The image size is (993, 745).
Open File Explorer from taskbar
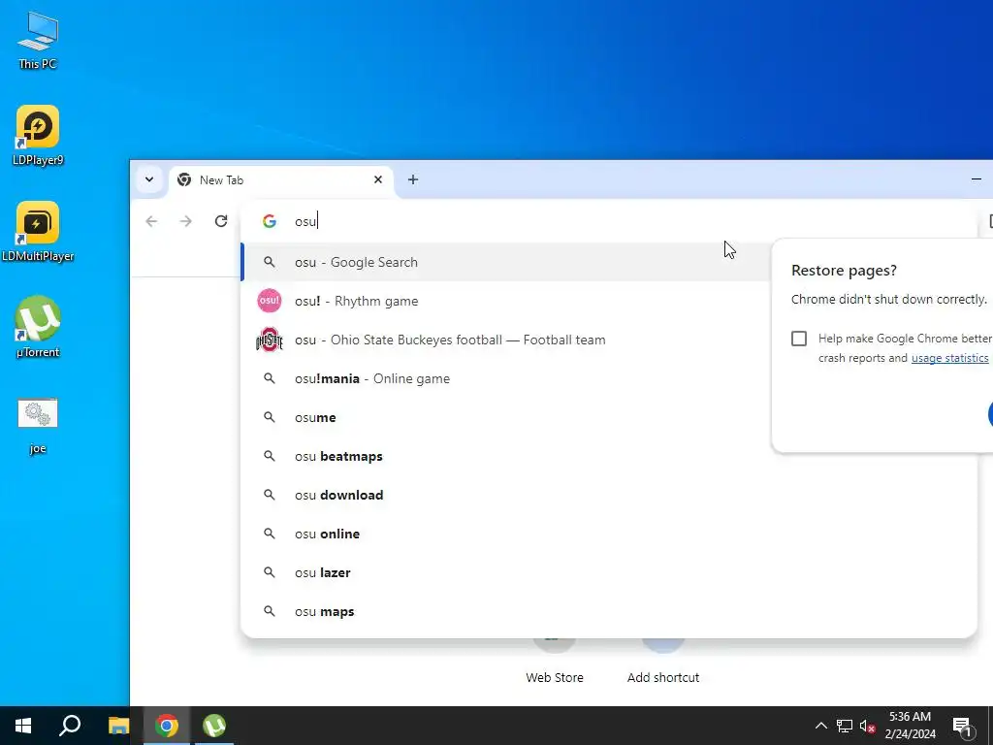coord(118,726)
